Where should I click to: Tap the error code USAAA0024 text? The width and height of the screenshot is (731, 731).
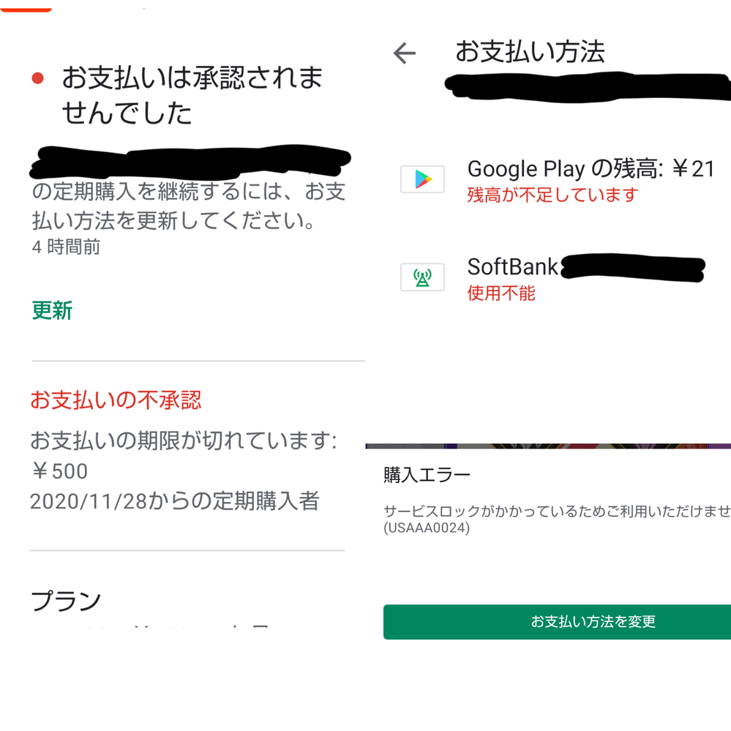point(427,528)
